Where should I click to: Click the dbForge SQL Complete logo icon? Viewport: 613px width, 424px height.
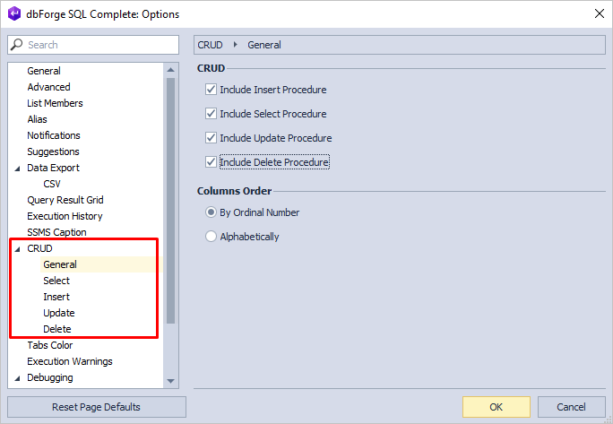click(14, 13)
